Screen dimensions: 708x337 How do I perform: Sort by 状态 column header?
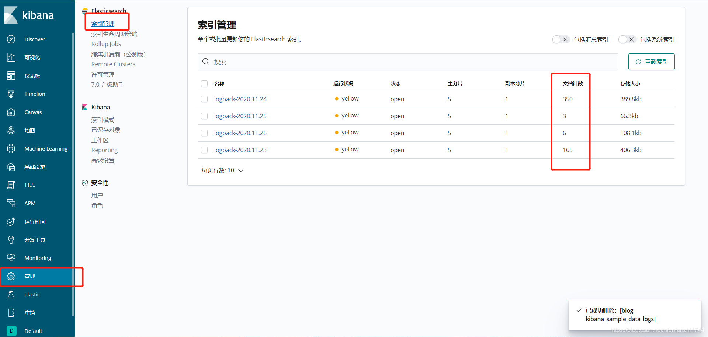(x=396, y=84)
